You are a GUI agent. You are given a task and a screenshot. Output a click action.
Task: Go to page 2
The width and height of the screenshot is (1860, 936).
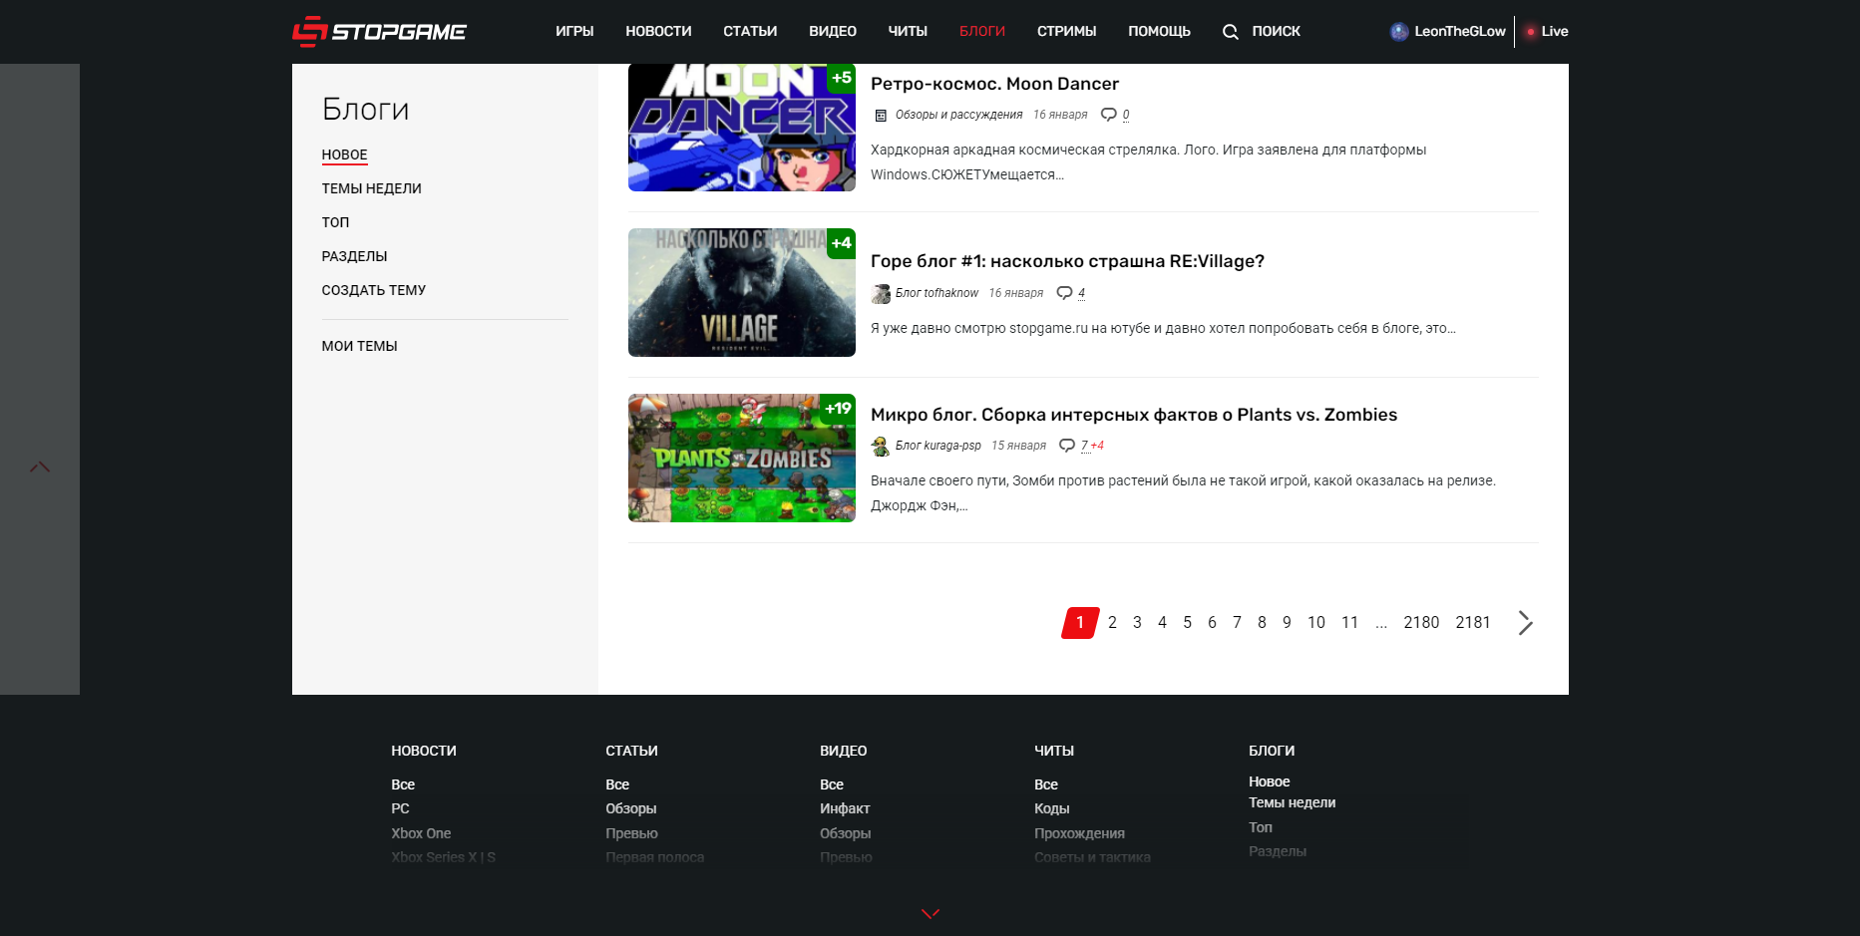pyautogui.click(x=1112, y=623)
